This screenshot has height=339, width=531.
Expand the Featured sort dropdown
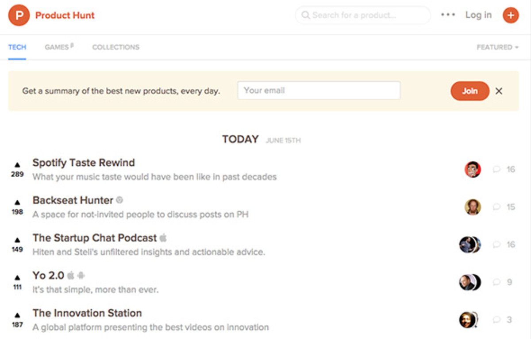(497, 47)
